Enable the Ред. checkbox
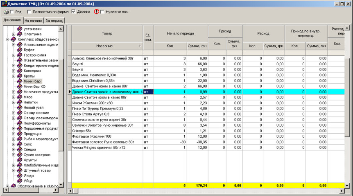 click(12, 12)
